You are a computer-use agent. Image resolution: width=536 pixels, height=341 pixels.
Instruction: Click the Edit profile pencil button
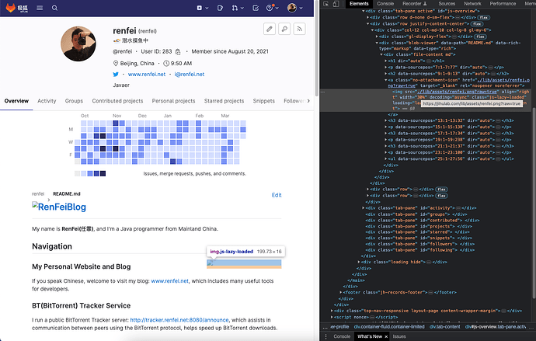270,29
